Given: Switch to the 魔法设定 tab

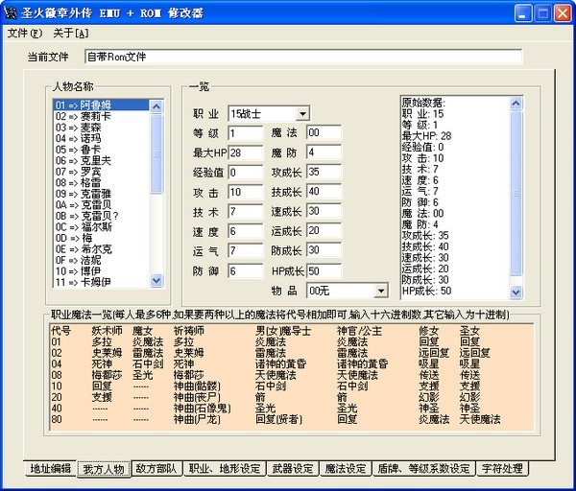Looking at the screenshot, I should coord(346,468).
